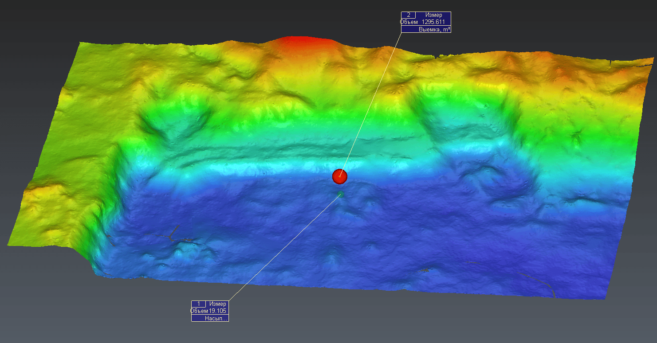Select the truncated 'Насып...' row
This screenshot has height=343, width=657.
[x=210, y=318]
